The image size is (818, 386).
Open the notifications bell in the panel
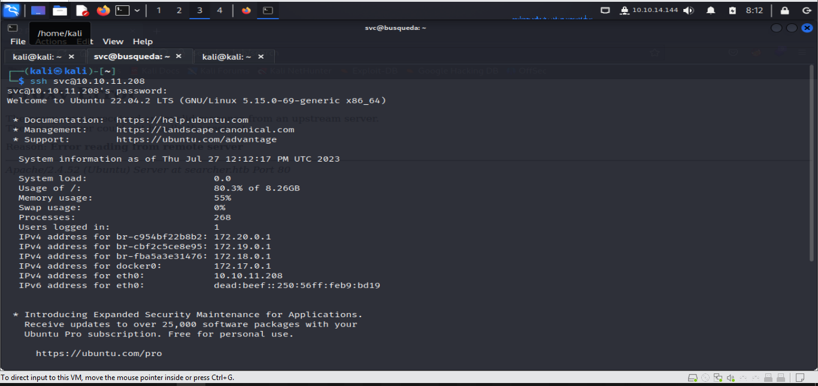[710, 10]
